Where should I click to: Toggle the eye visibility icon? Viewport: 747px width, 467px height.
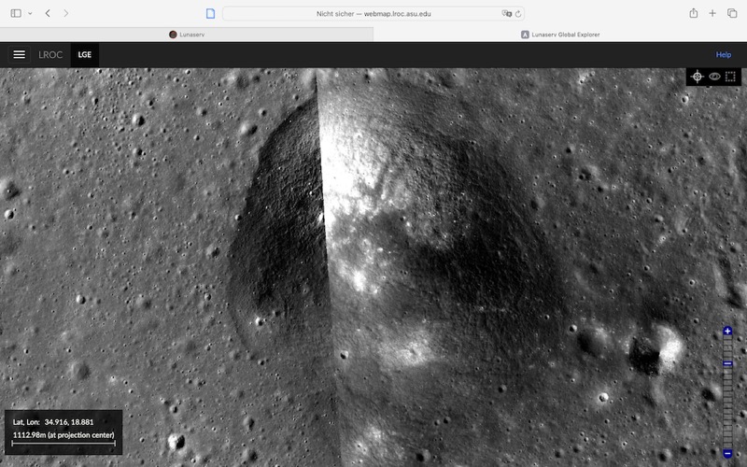714,77
